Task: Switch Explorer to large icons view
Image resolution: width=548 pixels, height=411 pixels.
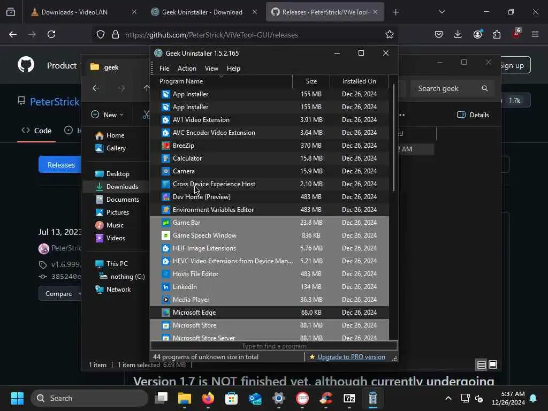Action: pyautogui.click(x=493, y=364)
